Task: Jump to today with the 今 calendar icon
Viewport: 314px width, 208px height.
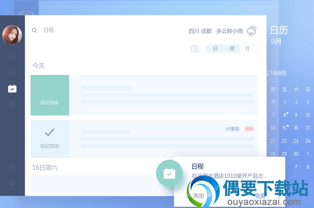Action: pos(195,49)
